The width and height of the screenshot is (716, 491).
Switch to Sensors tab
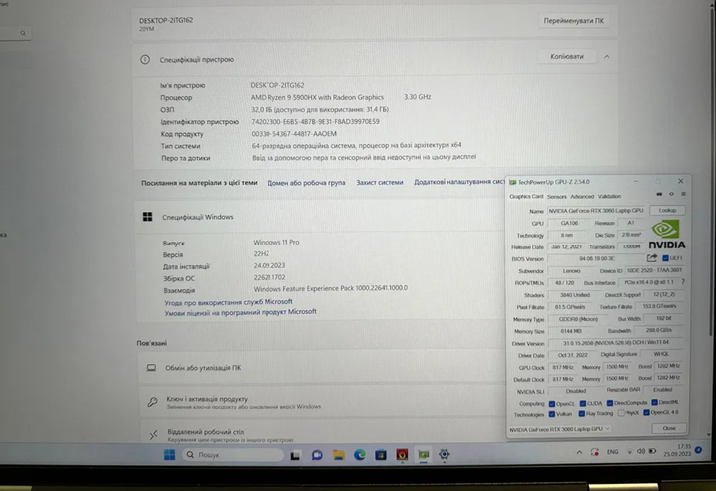(x=557, y=196)
